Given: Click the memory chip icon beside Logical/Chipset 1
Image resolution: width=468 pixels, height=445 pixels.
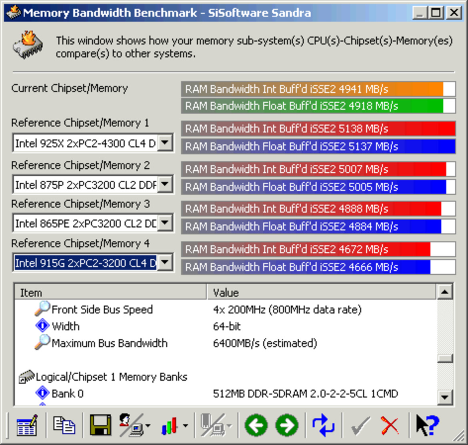Looking at the screenshot, I should pos(26,377).
